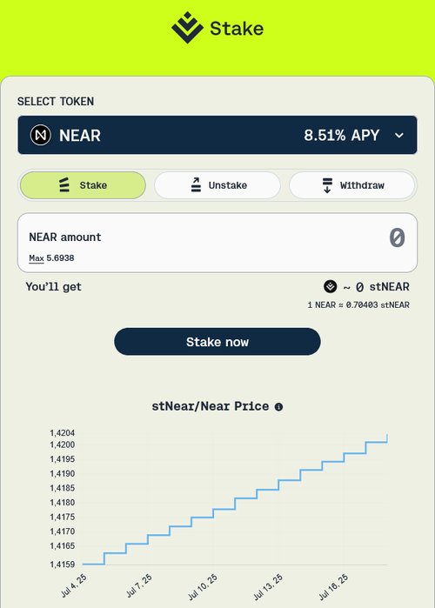Click the Meta Pool logo icon in the header
Image resolution: width=435 pixels, height=608 pixels.
[x=187, y=28]
